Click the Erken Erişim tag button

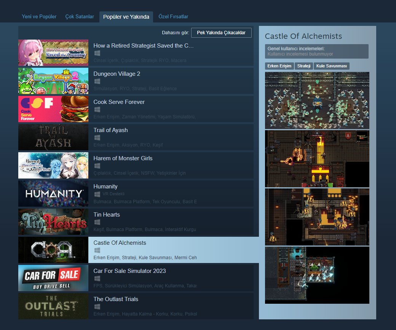pos(279,66)
